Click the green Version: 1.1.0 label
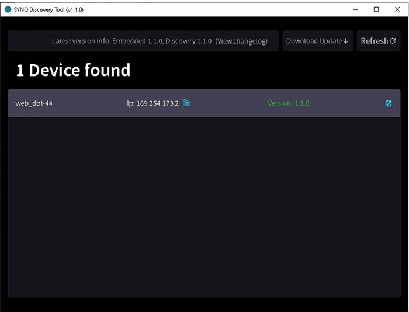This screenshot has height=312, width=409. 288,103
